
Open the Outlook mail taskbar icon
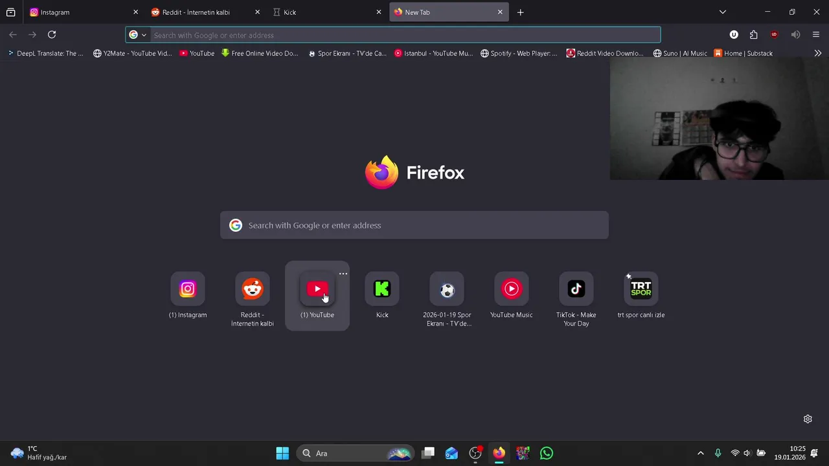(451, 453)
